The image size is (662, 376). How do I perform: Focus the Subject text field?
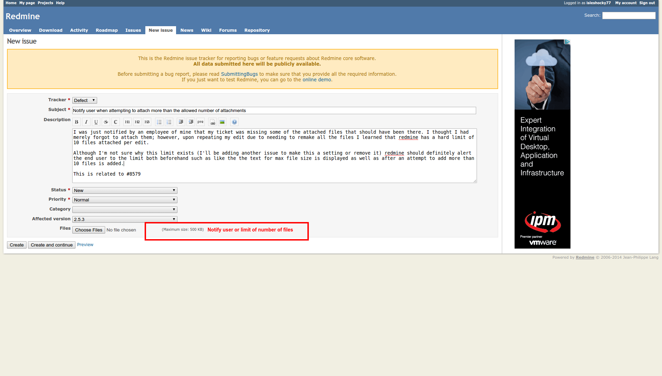point(274,111)
